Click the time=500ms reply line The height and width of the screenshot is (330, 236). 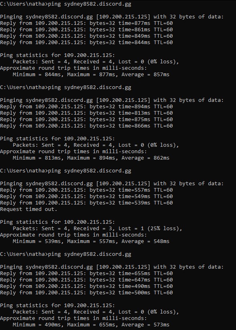click(x=86, y=293)
